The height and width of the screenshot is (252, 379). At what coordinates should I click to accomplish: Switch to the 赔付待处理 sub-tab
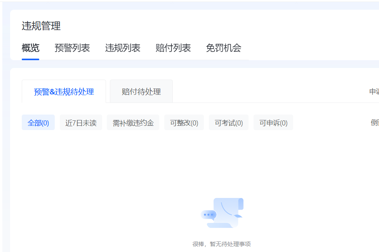(x=141, y=92)
